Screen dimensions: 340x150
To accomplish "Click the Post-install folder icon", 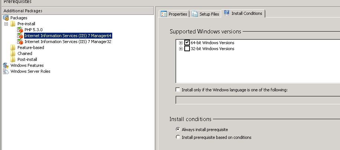I will [13, 59].
